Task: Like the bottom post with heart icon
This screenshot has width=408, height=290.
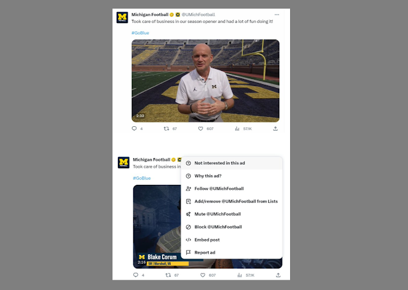Action: click(x=203, y=275)
